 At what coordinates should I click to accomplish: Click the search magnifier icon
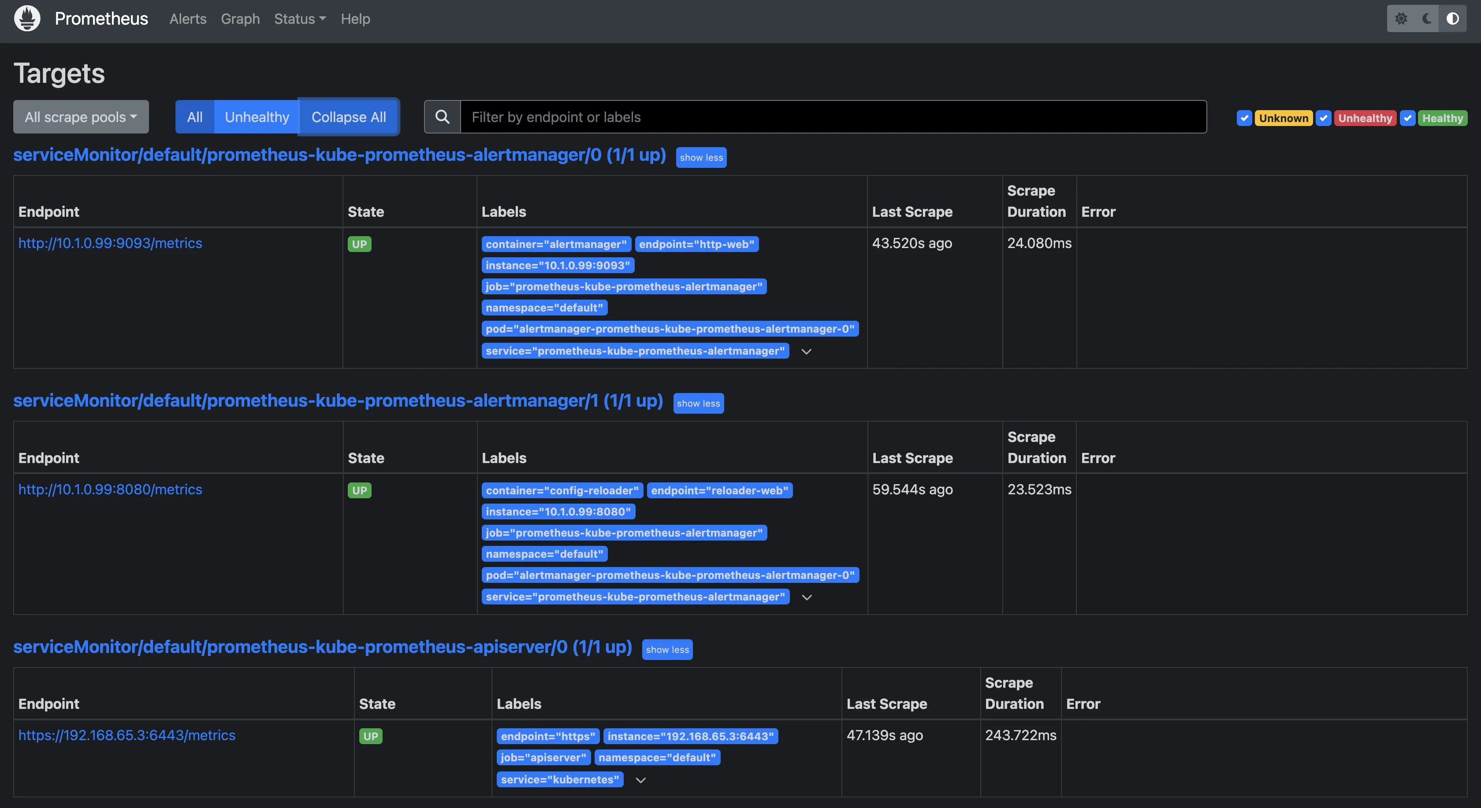pyautogui.click(x=442, y=117)
